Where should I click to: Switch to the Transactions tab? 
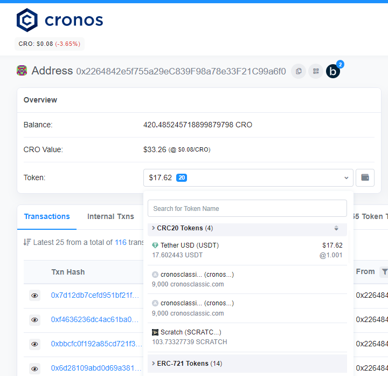click(47, 216)
